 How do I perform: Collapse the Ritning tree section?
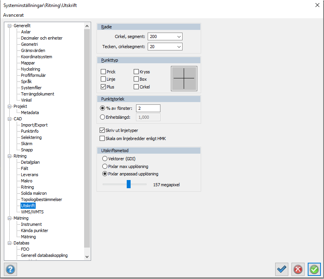coord(10,156)
